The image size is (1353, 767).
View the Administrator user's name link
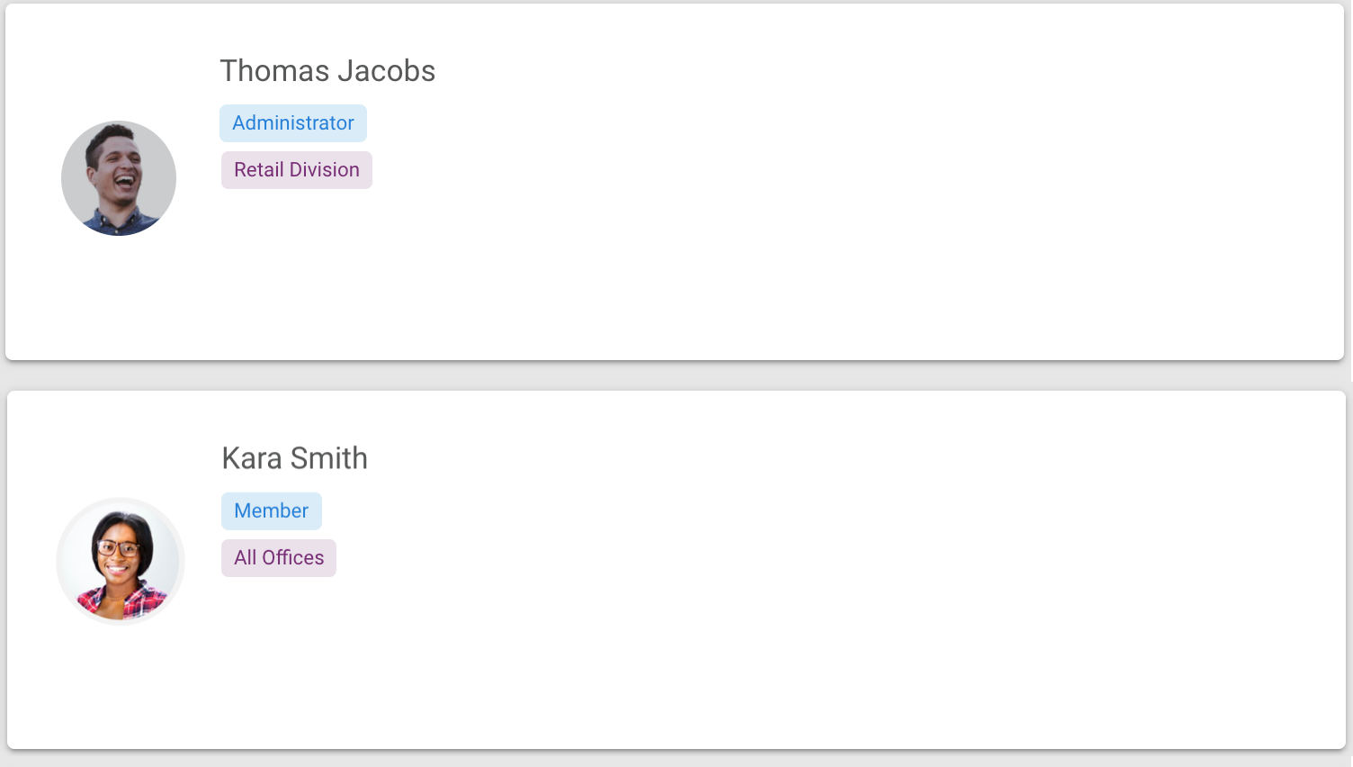pos(327,71)
